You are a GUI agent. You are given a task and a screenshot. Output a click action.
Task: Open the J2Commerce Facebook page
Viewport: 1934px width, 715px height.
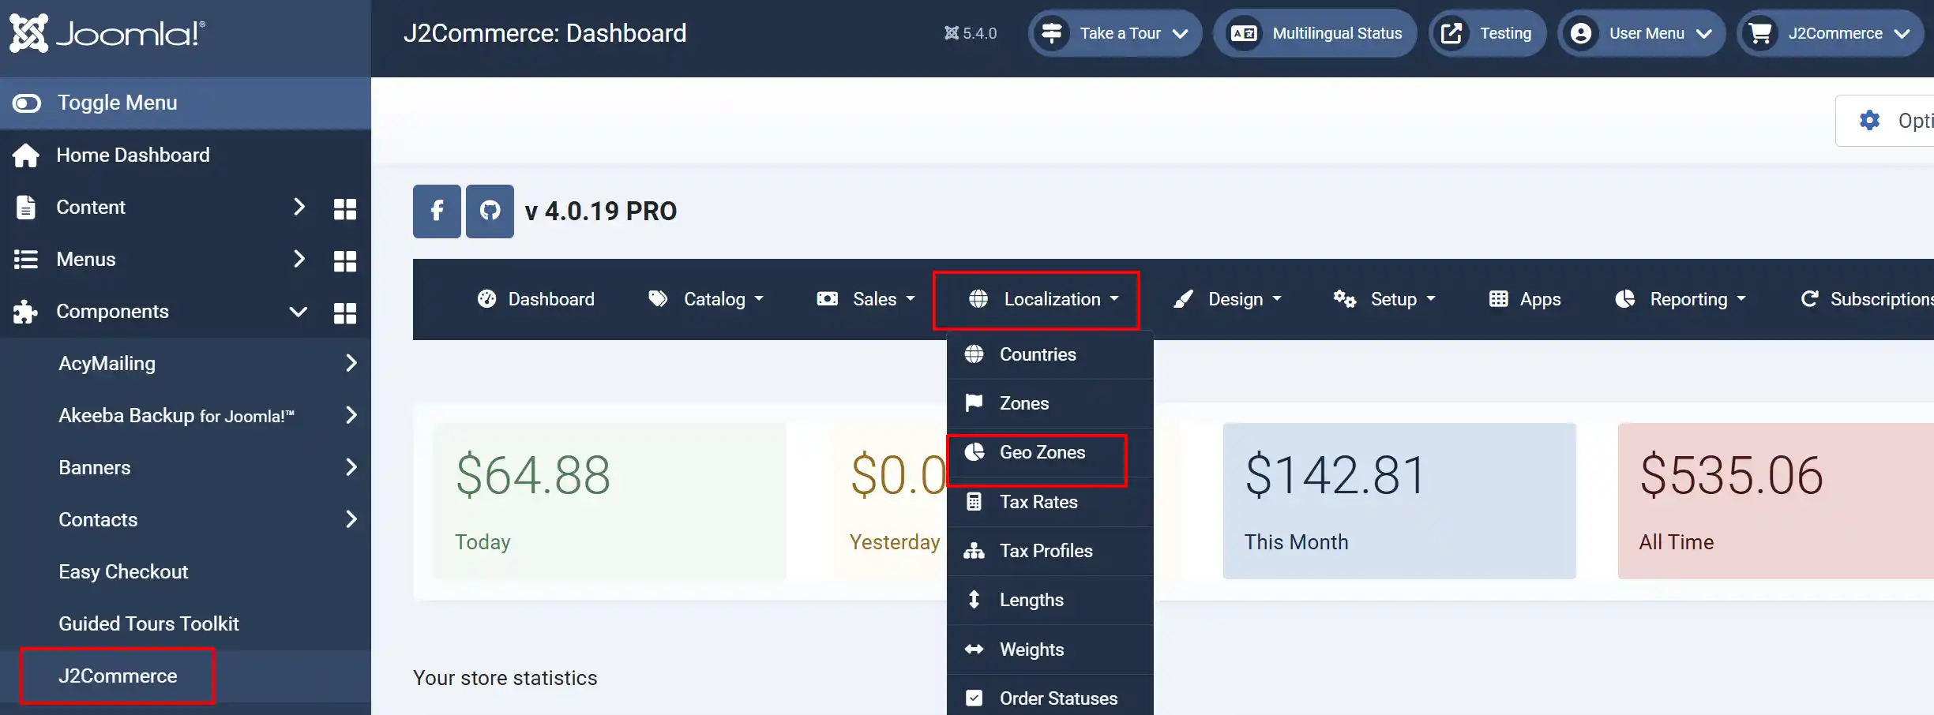(x=437, y=211)
